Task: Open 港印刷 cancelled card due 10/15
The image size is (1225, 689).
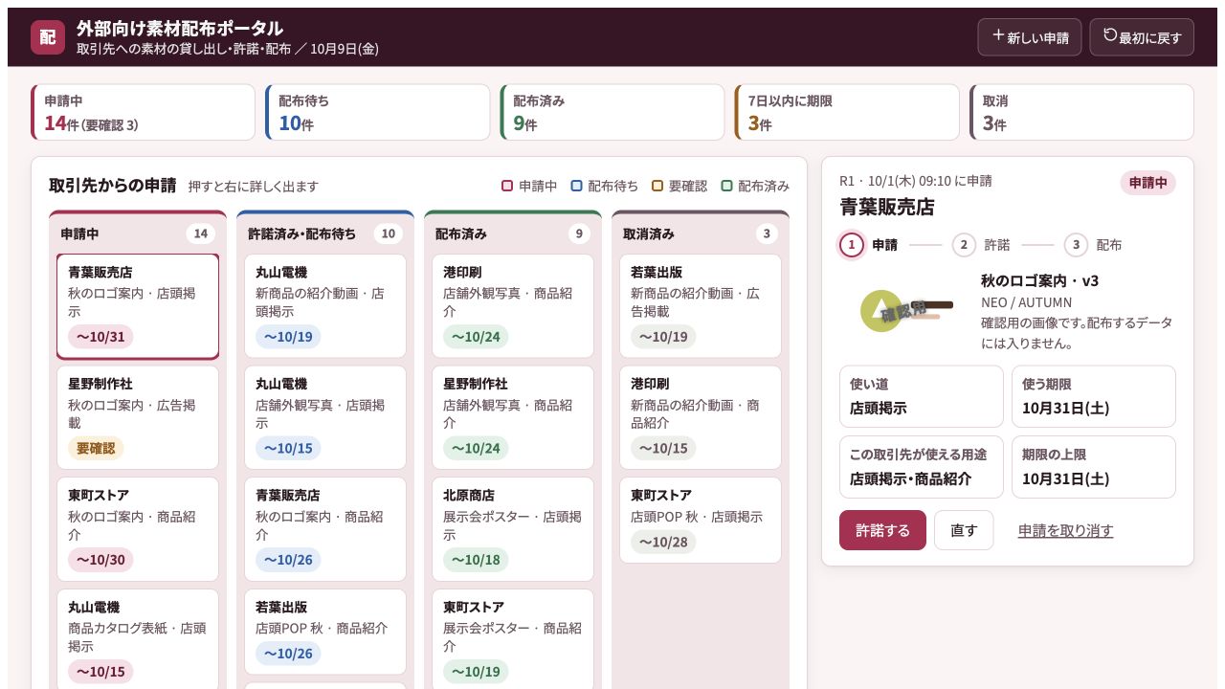Action: (701, 417)
